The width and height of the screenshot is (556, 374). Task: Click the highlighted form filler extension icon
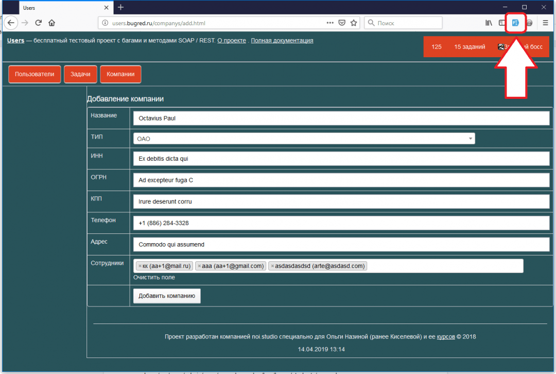point(515,23)
